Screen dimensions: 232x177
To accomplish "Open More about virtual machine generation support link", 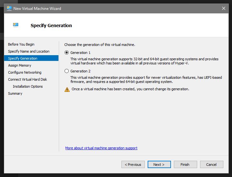I will 101,148.
